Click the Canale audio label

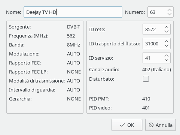(x=104, y=70)
